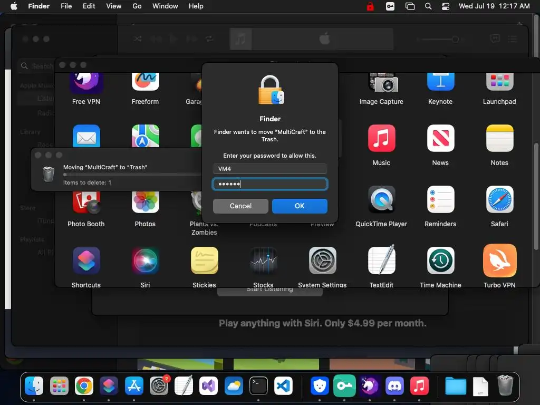The height and width of the screenshot is (405, 540).
Task: Open the Safari app icon
Action: point(499,199)
